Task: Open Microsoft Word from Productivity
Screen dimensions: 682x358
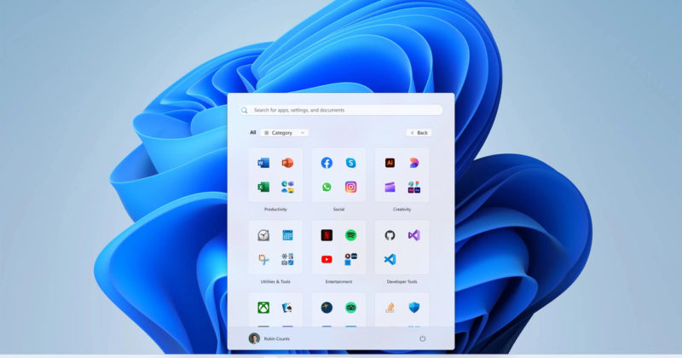Action: pos(263,163)
